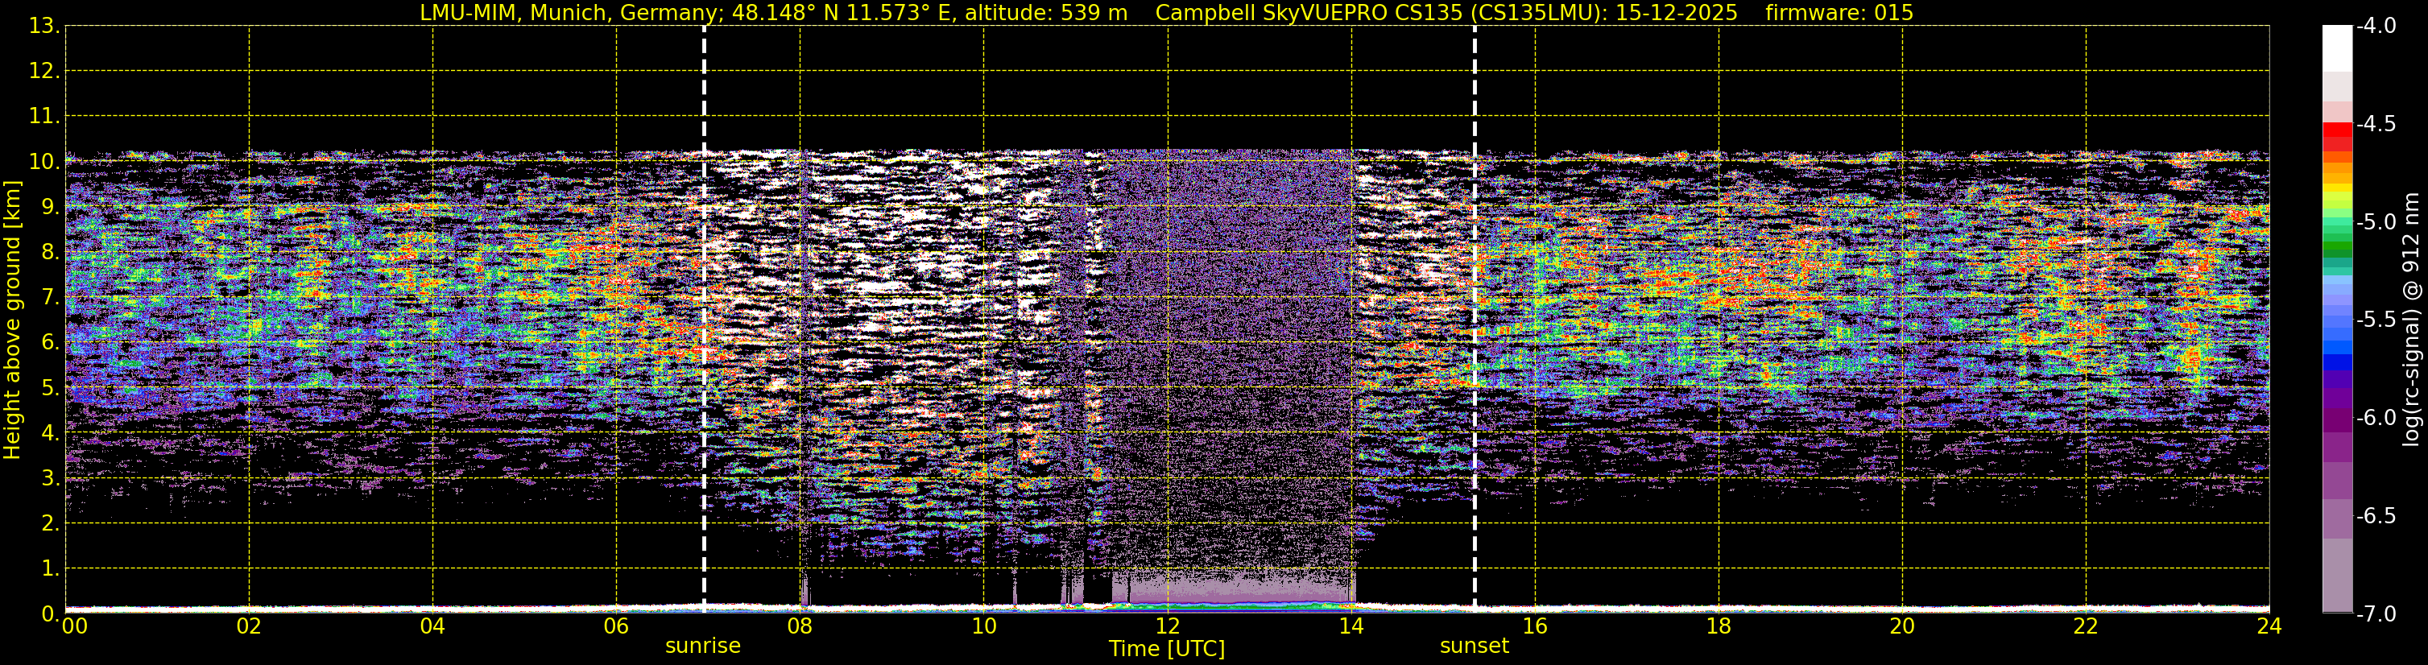Click the time axis tick '02'

pyautogui.click(x=249, y=626)
